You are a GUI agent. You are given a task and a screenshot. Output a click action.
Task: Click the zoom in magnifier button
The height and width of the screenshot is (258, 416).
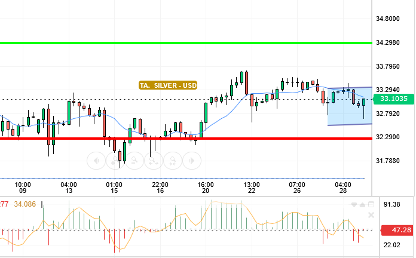click(115, 161)
